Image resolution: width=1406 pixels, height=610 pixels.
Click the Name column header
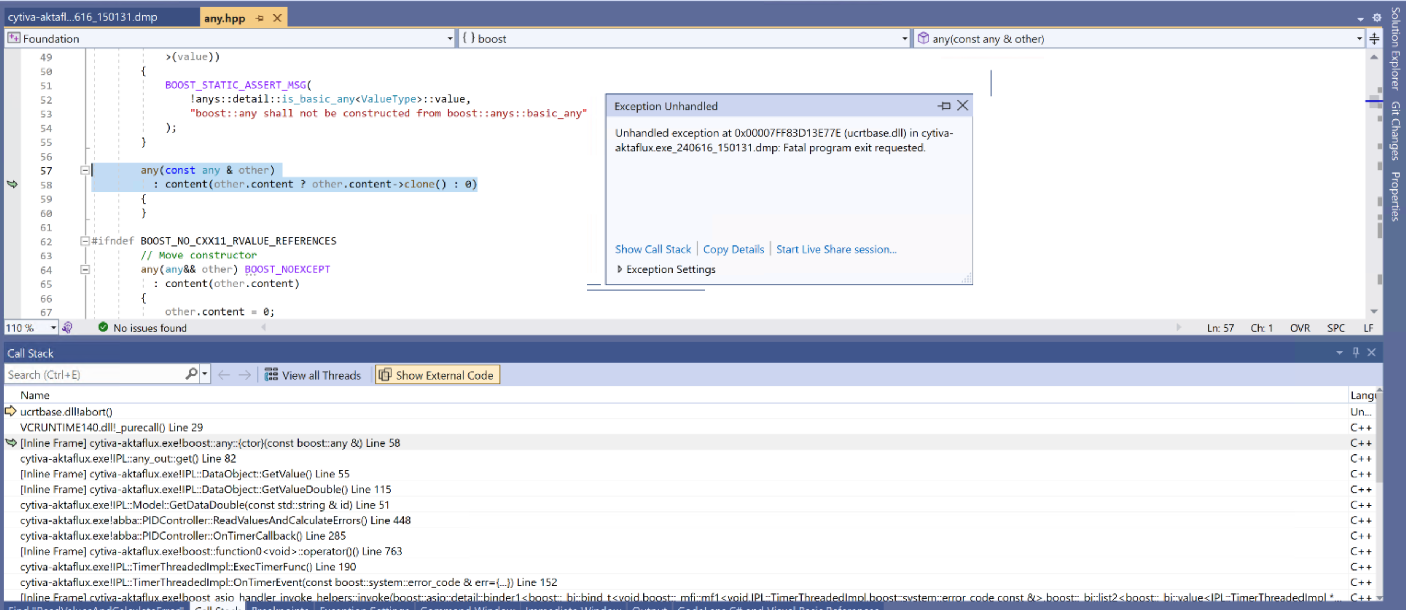pyautogui.click(x=35, y=395)
